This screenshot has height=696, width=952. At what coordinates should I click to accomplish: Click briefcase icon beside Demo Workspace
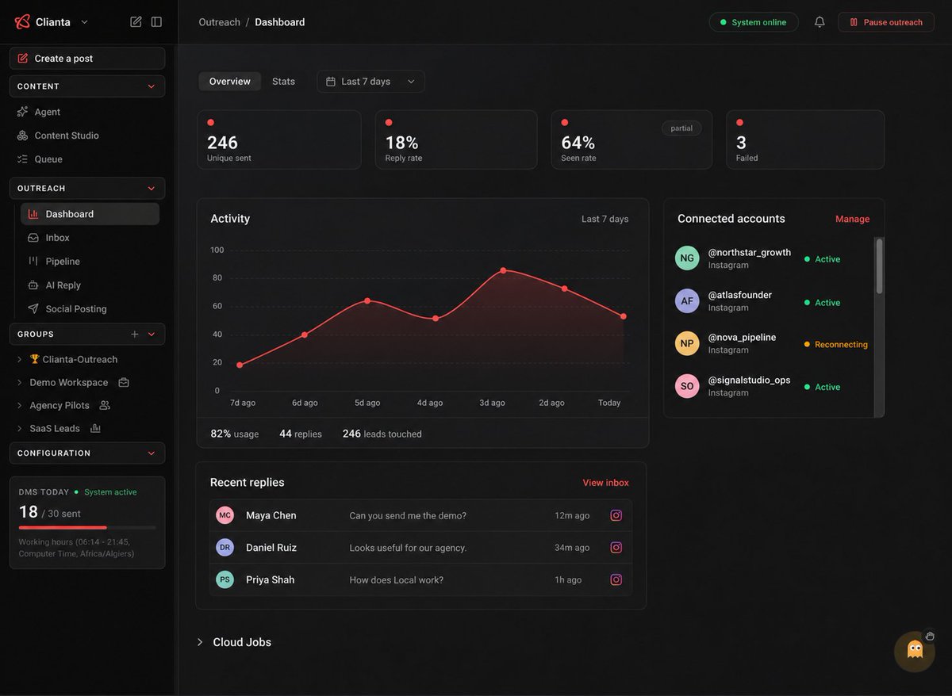click(124, 382)
